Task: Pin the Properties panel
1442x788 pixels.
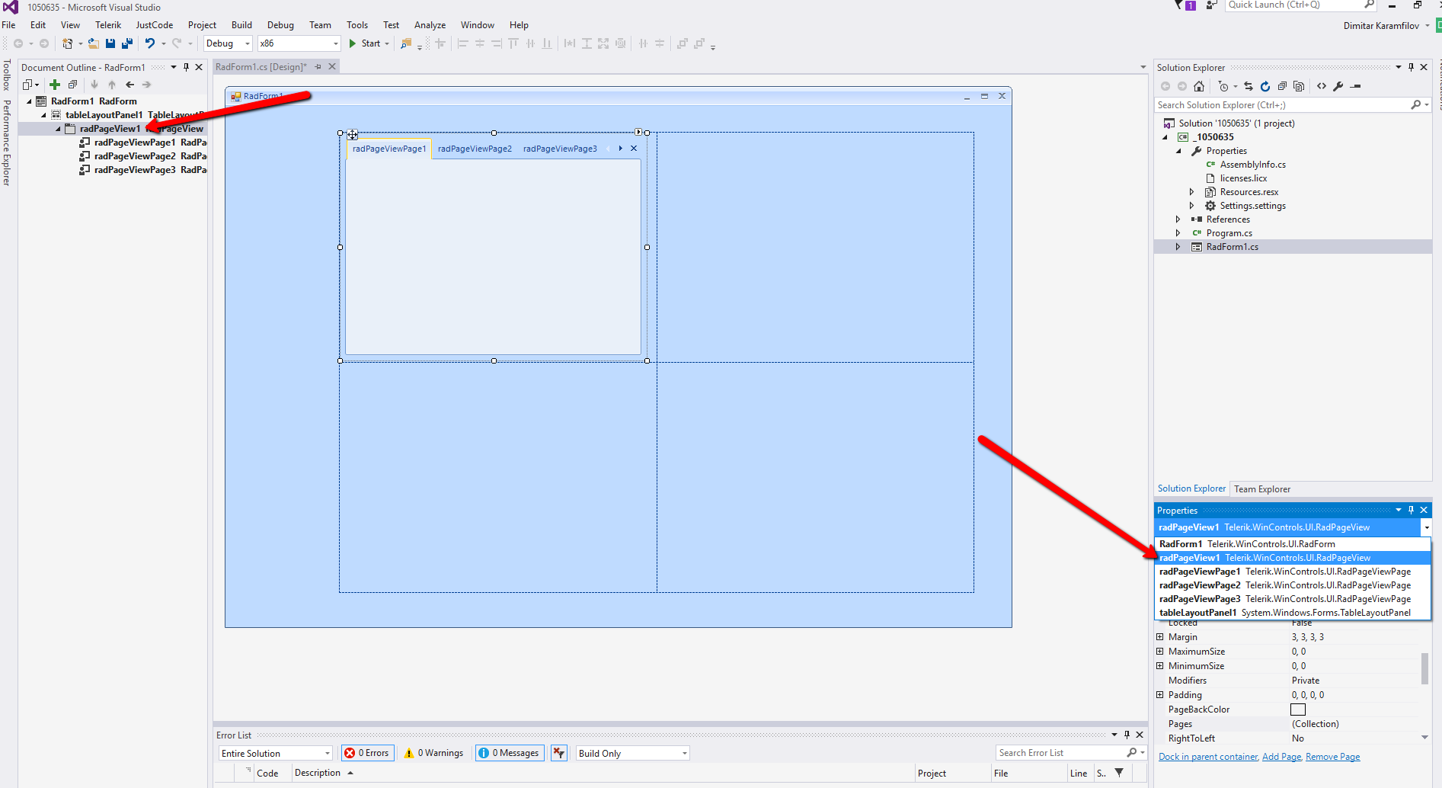Action: coord(1411,510)
